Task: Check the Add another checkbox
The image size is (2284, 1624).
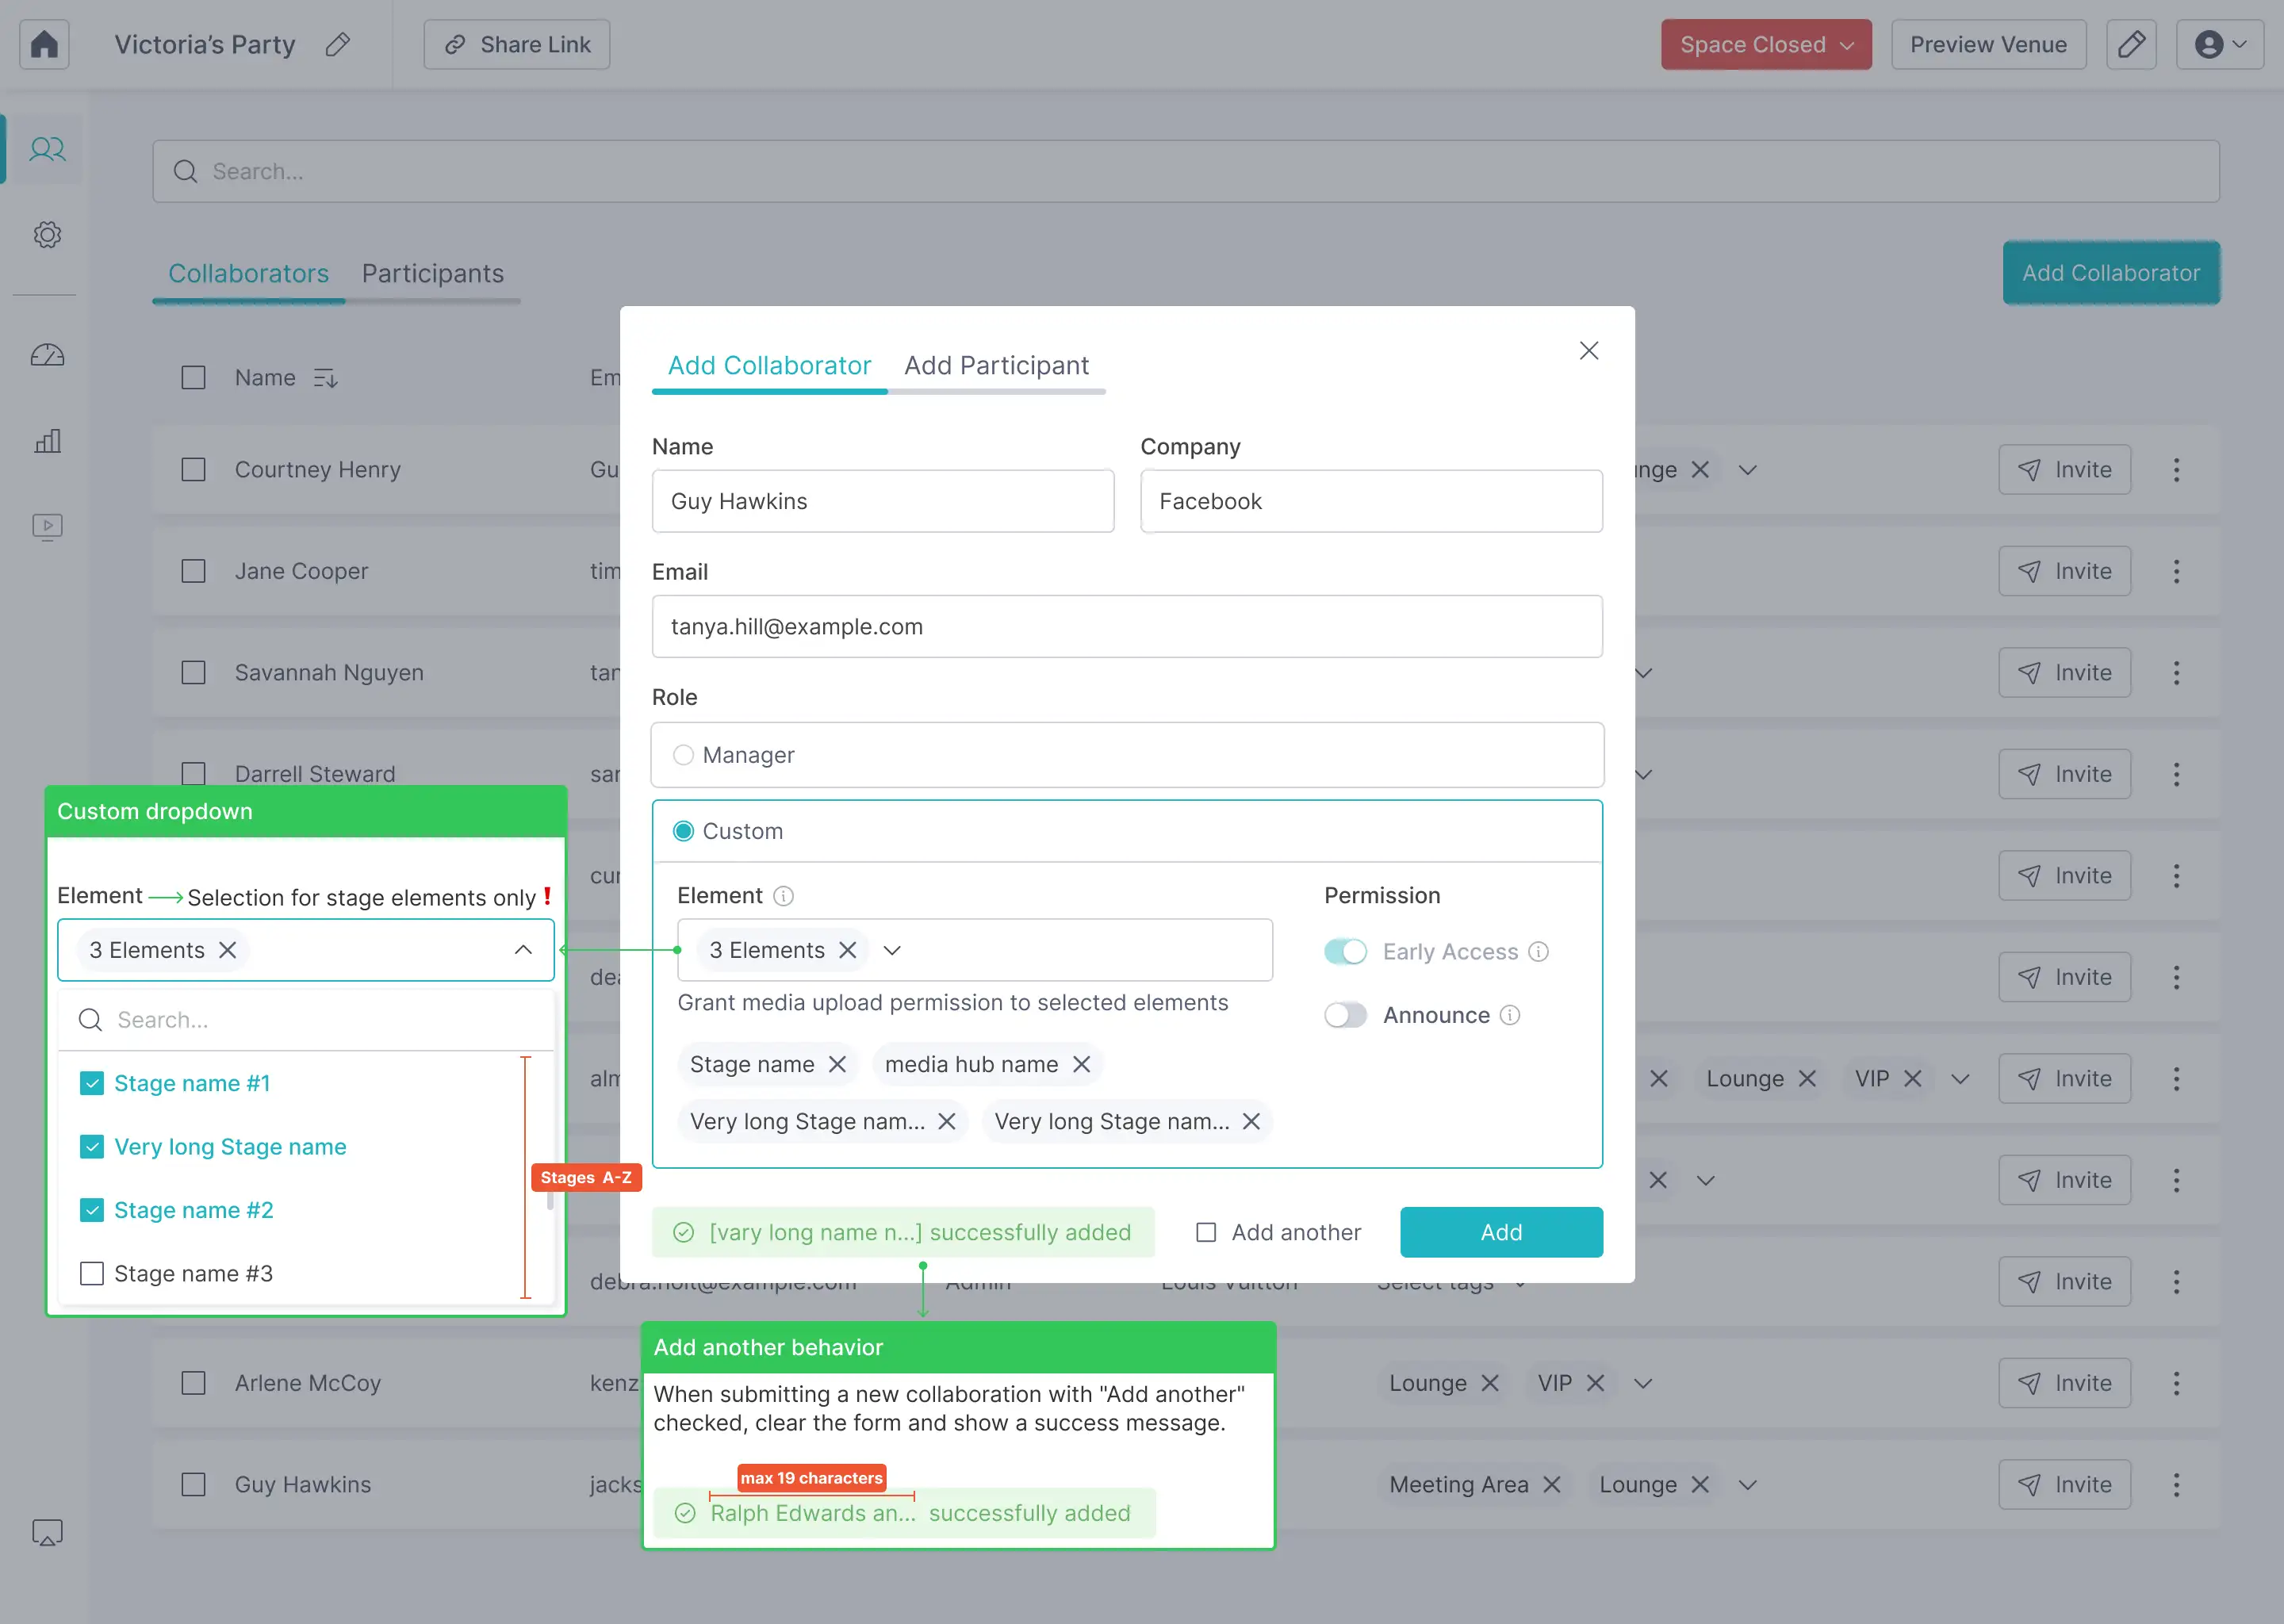Action: 1206,1232
